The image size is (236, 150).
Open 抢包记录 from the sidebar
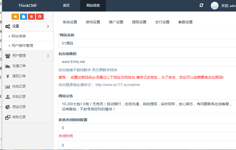click(x=19, y=87)
